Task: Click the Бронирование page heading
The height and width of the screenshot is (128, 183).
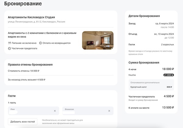Action: click(23, 4)
